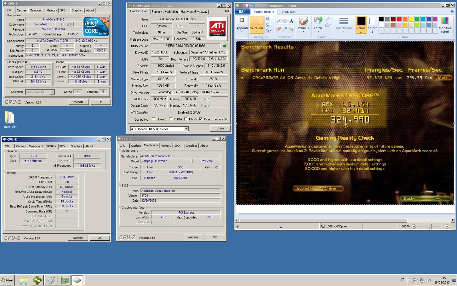The image size is (457, 286).
Task: Click the Undo arrow in Paint title bar
Action: pos(253,5)
